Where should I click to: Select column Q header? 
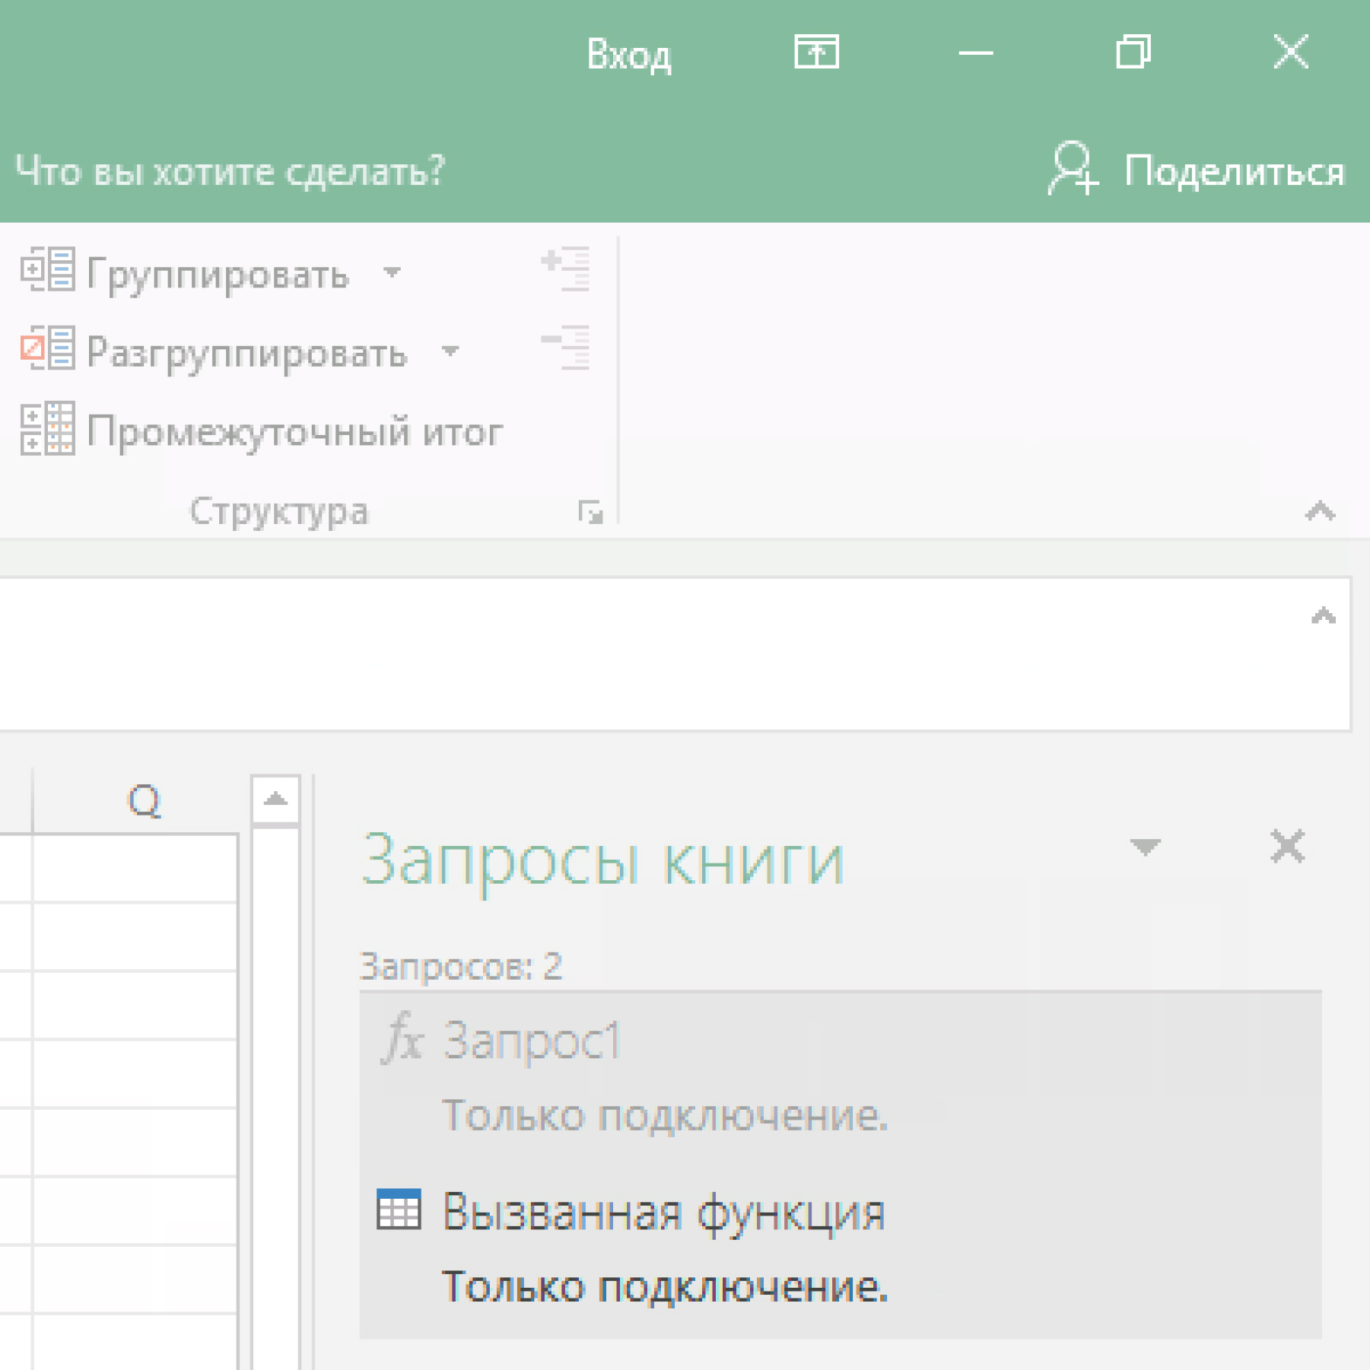coord(135,801)
